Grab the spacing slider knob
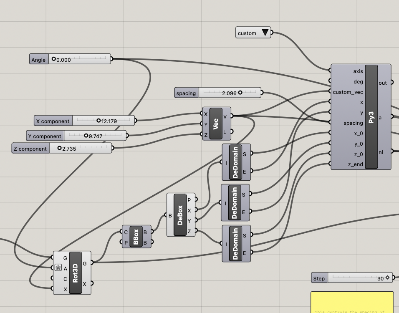The height and width of the screenshot is (313, 399). pos(240,93)
